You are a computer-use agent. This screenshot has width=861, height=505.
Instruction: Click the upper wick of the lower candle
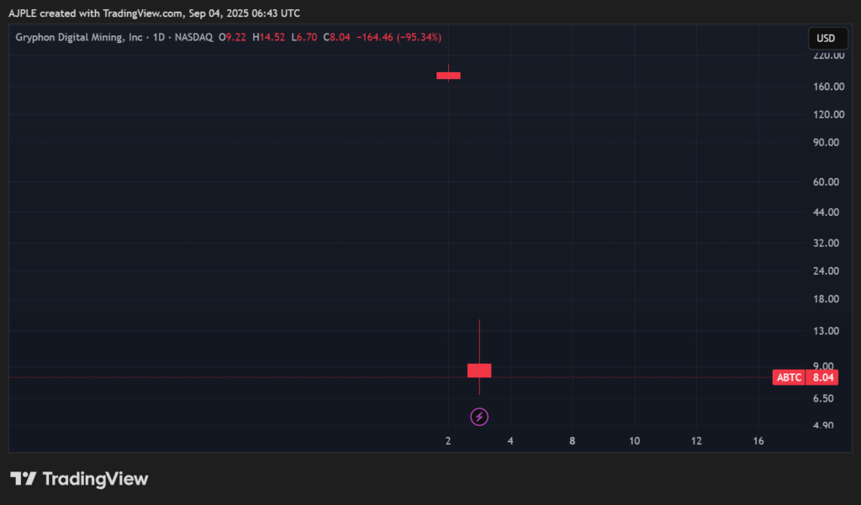coord(479,341)
